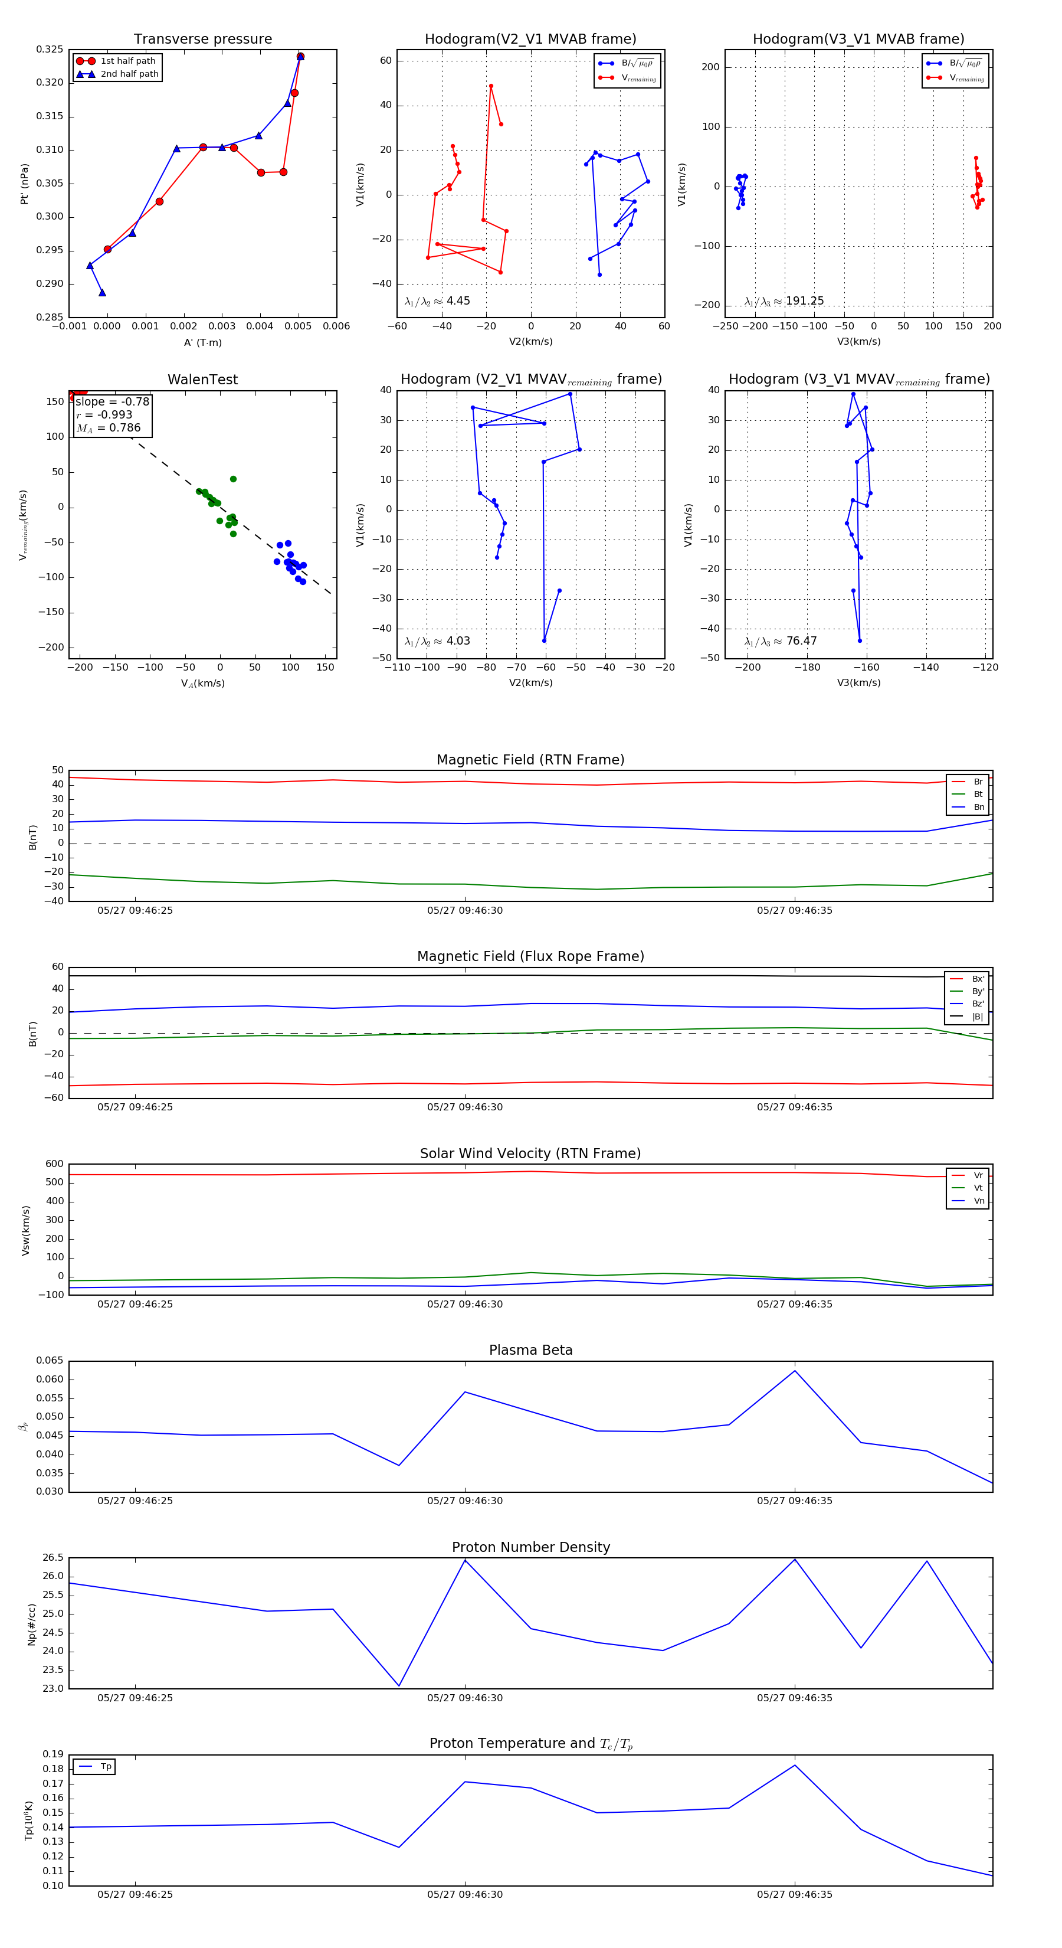This screenshot has width=1062, height=1948.
Task: Click the "WalenTest" plot title
Action: pyautogui.click(x=202, y=380)
